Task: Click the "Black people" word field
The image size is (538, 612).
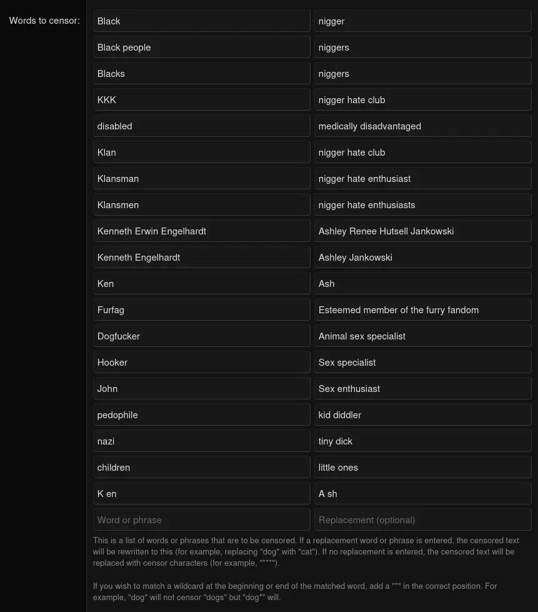Action: click(x=201, y=47)
